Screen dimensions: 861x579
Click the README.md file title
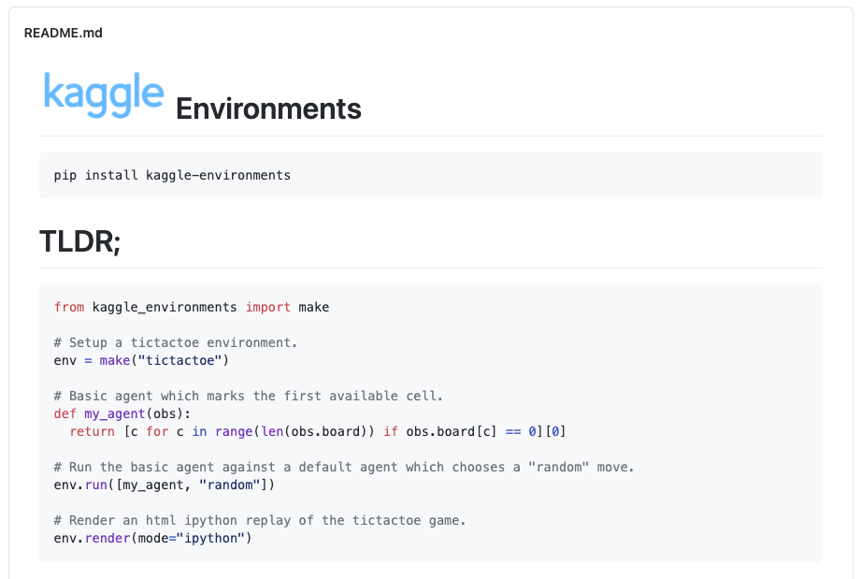tap(64, 33)
